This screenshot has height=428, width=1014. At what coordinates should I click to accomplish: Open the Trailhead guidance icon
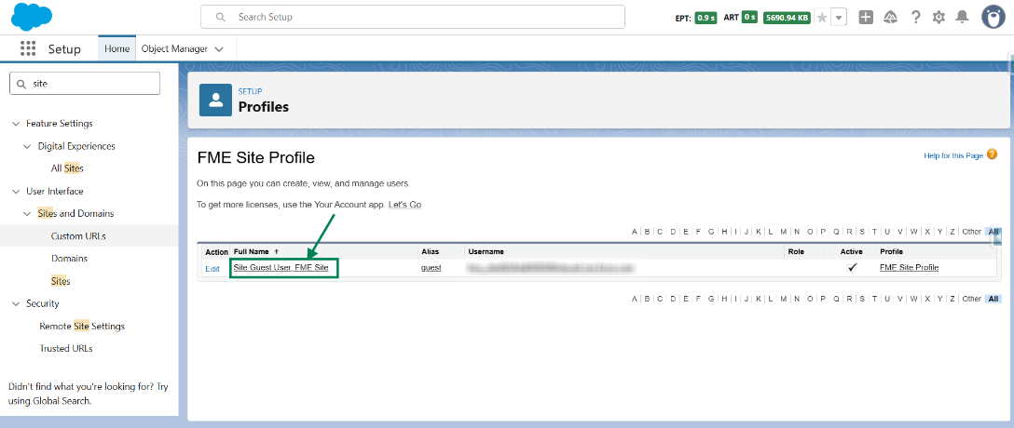[x=890, y=18]
